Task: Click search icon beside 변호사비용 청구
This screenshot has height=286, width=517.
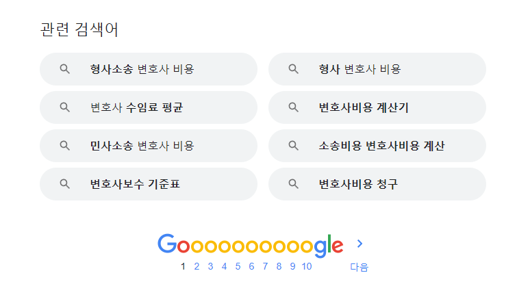Action: (294, 184)
